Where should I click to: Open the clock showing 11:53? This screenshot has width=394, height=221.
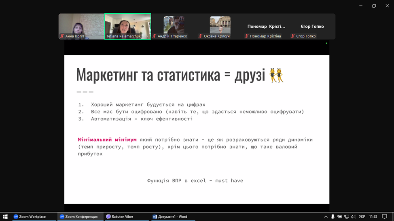[x=373, y=217]
